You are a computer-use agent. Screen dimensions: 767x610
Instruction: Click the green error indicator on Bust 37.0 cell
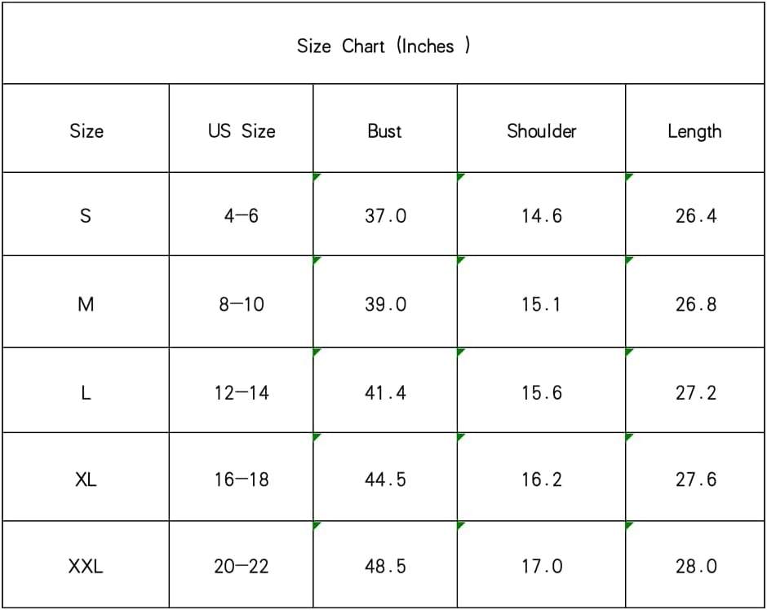click(x=316, y=176)
